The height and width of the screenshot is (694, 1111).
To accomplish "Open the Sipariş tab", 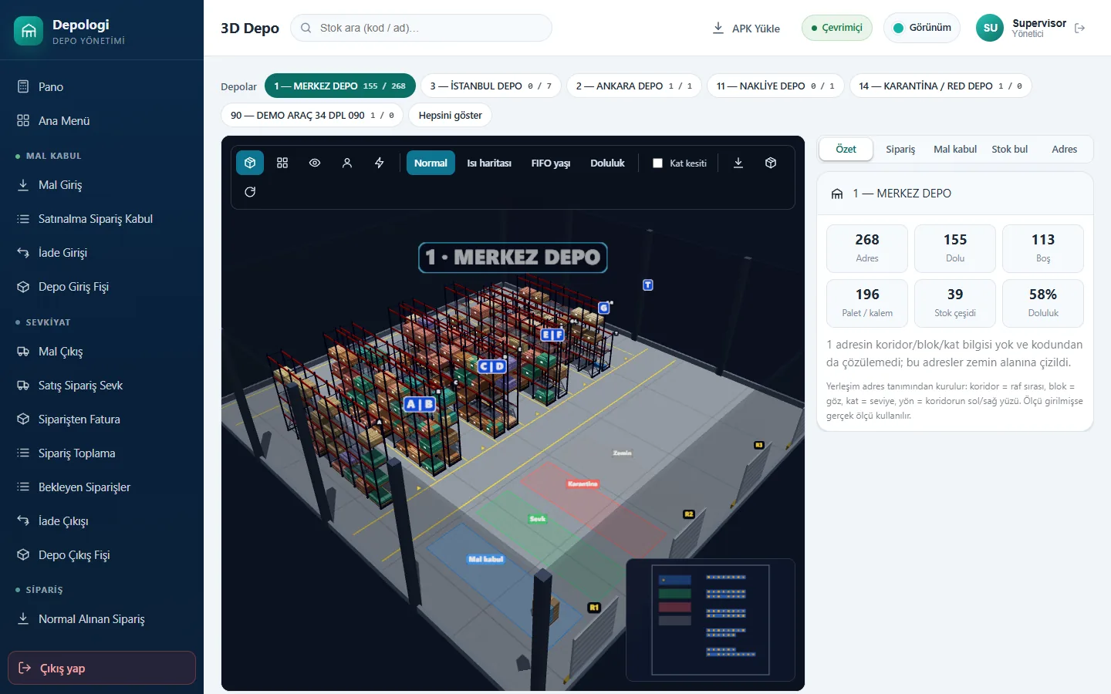I will coord(900,149).
